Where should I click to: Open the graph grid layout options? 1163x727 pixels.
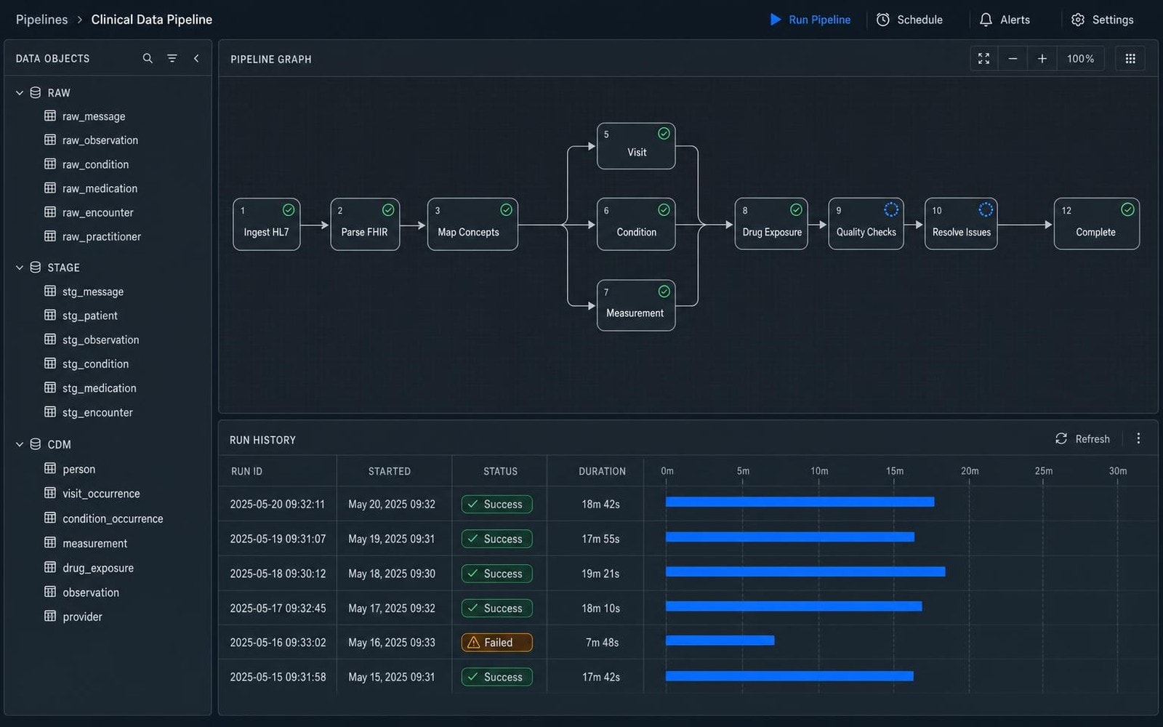click(x=1130, y=59)
